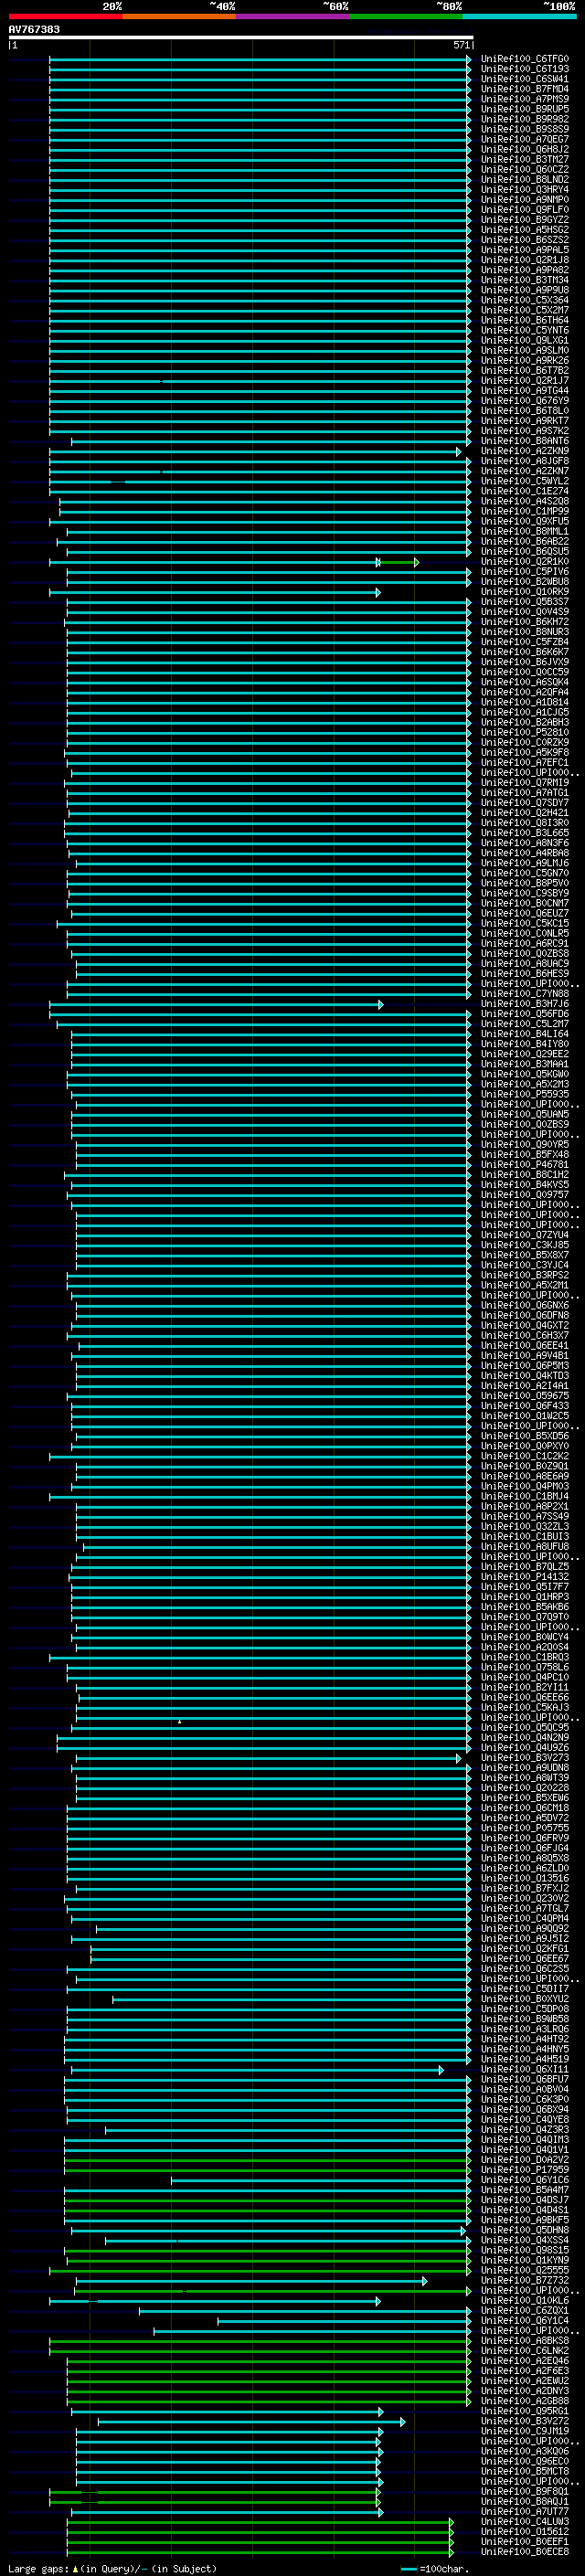Click the cyan ~100% identity legend bar
This screenshot has width=585, height=2576.
520,16
